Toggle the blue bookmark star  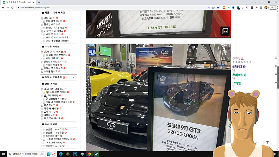[x=218, y=8]
